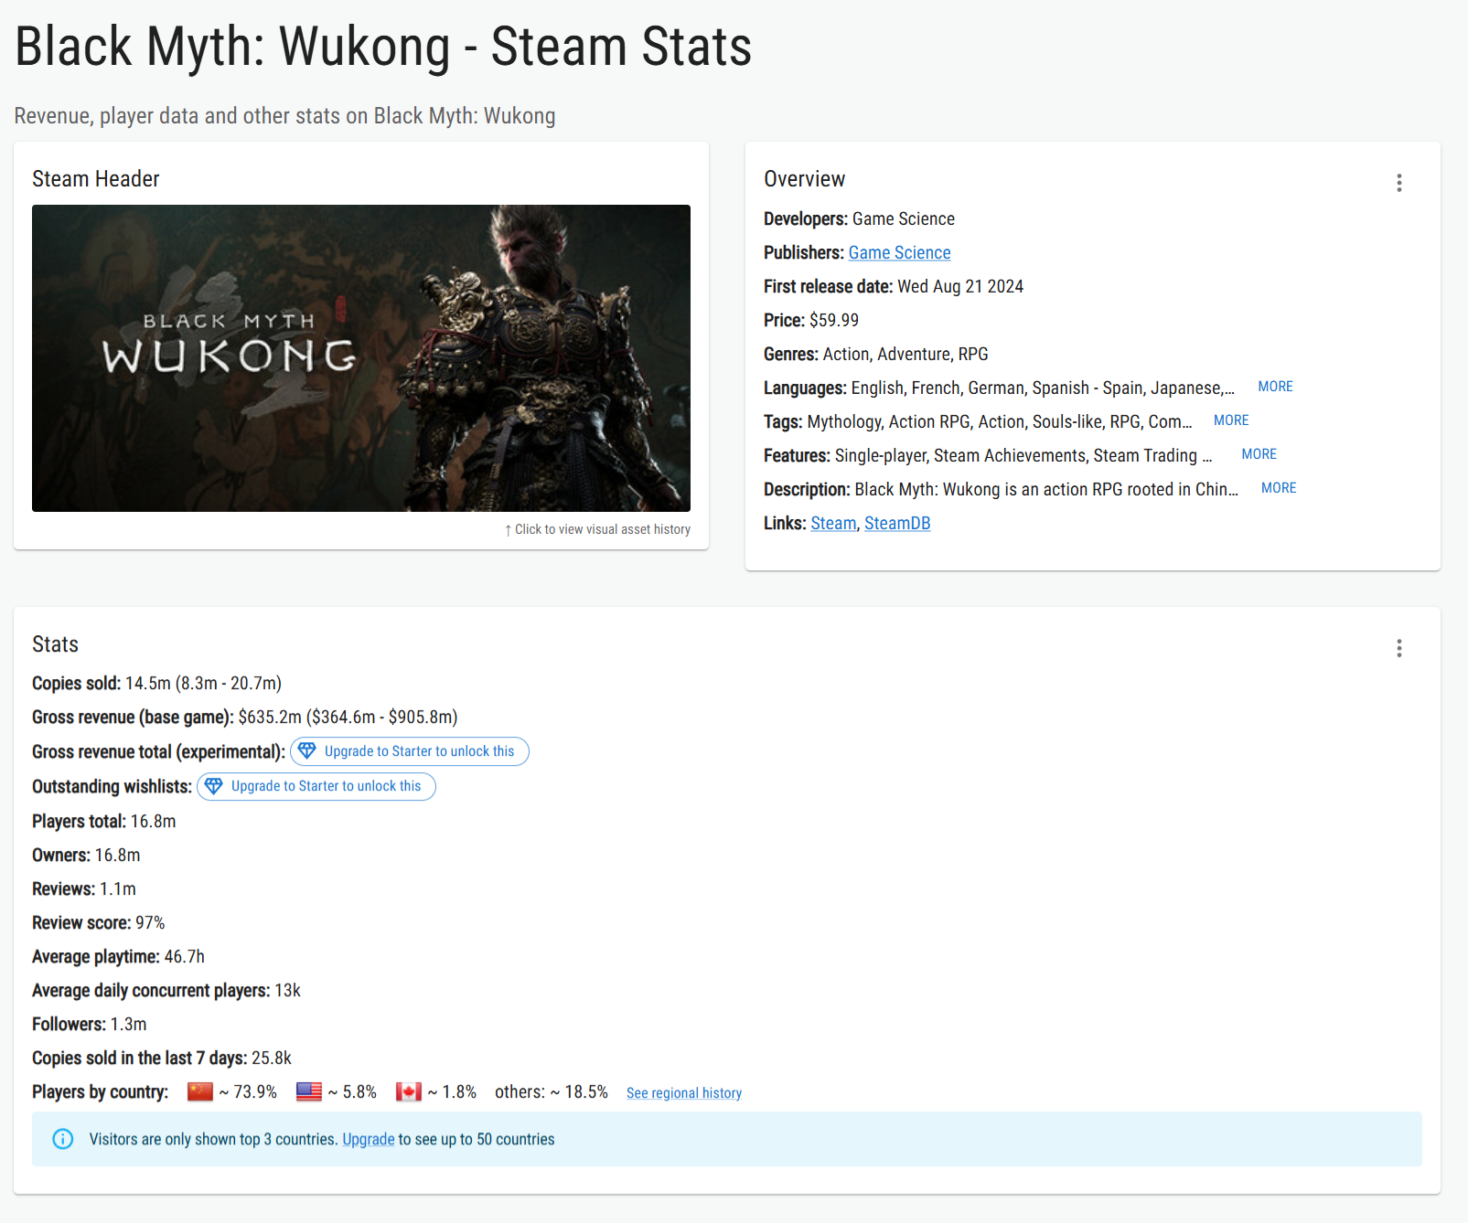The height and width of the screenshot is (1223, 1468).
Task: Click the page title Black Myth: Wukong - Steam Stats
Action: 383,48
